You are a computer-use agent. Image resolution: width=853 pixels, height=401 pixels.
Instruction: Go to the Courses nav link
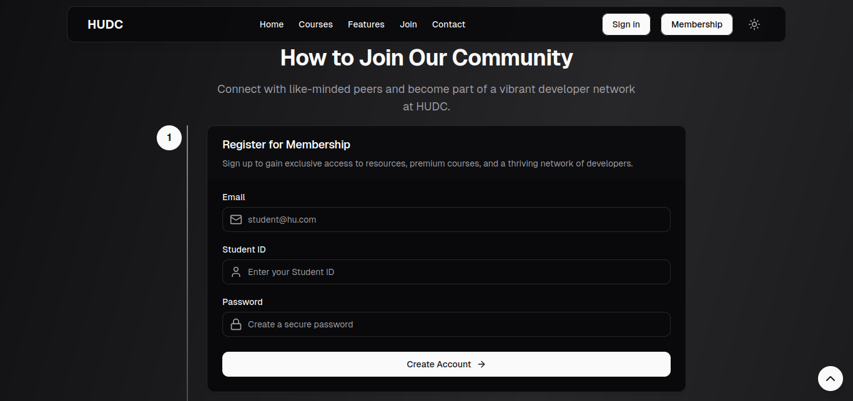[x=315, y=24]
